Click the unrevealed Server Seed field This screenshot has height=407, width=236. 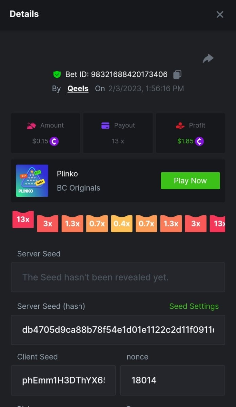(x=118, y=277)
